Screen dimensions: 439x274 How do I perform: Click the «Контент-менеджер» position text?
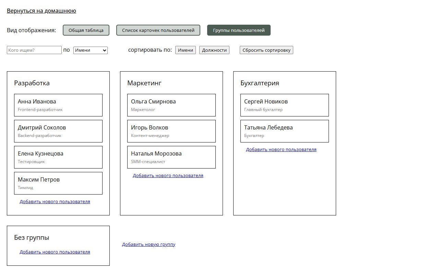tap(150, 136)
